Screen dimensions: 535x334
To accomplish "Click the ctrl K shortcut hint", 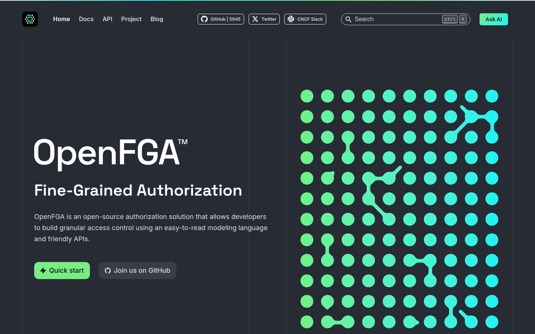I will 454,19.
